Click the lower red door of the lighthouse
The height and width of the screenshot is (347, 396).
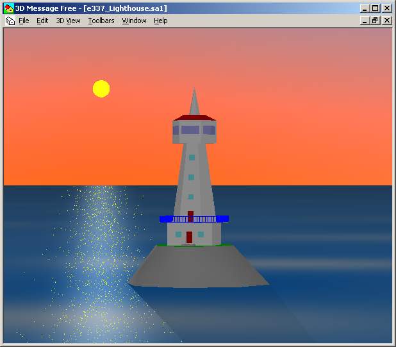(189, 237)
